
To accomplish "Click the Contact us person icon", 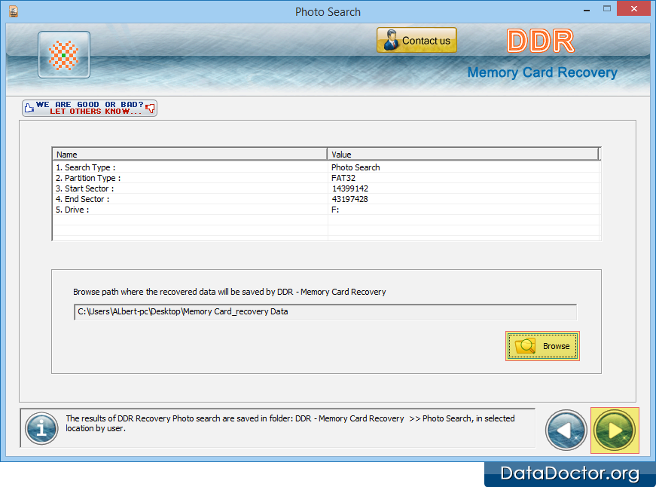I will [391, 40].
